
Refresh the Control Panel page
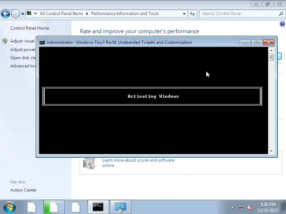click(192, 14)
